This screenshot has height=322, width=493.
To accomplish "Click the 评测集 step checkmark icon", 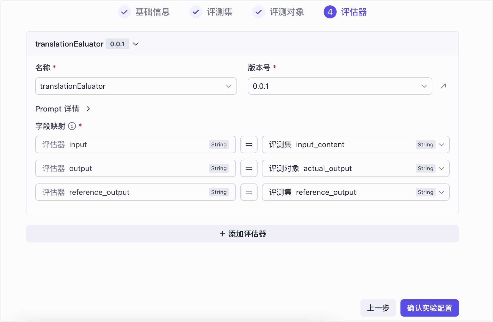I will (x=196, y=12).
